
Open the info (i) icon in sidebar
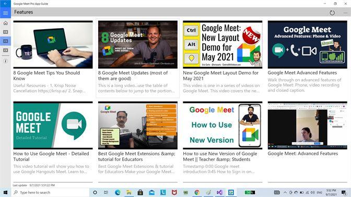(5, 61)
